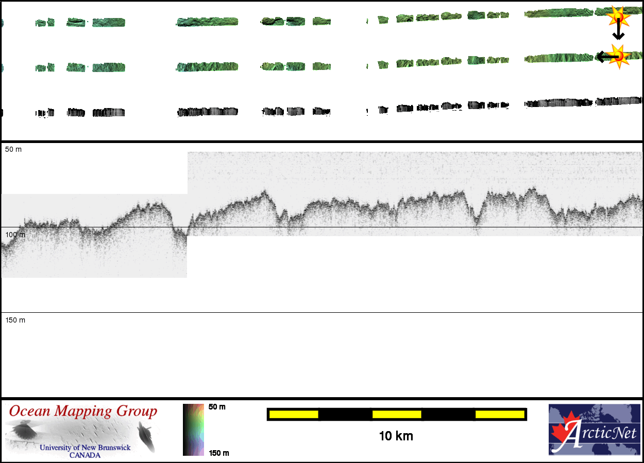This screenshot has width=644, height=463.
Task: Click the leftmost yellow segment of scale bar
Action: [294, 414]
